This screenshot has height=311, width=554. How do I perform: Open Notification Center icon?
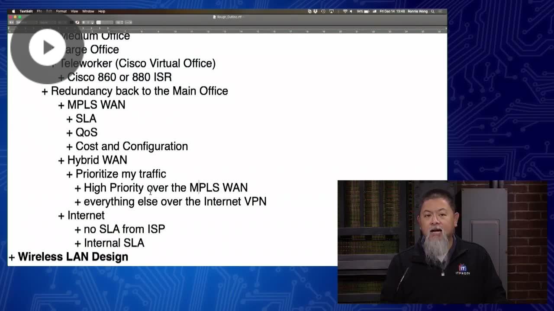tap(441, 11)
